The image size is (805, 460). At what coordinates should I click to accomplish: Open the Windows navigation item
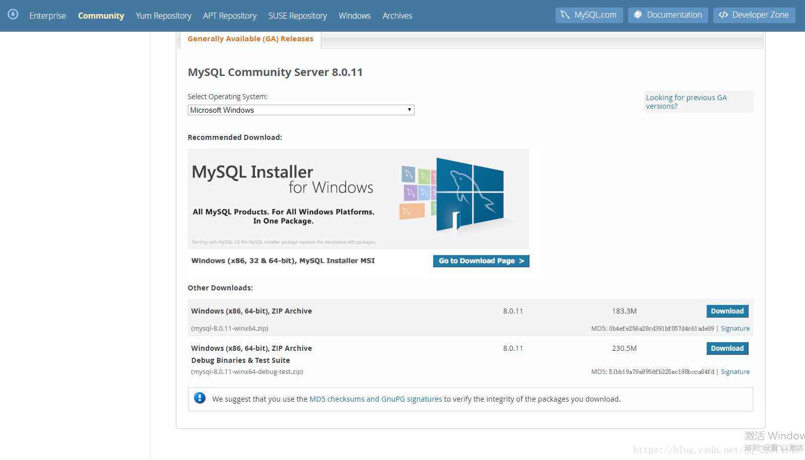pyautogui.click(x=355, y=16)
